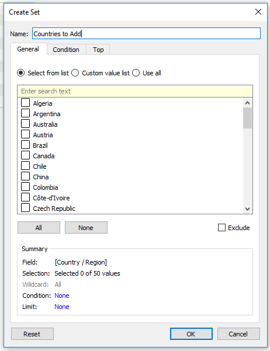Image resolution: width=270 pixels, height=351 pixels.
Task: Click the Reset button
Action: coord(32,334)
